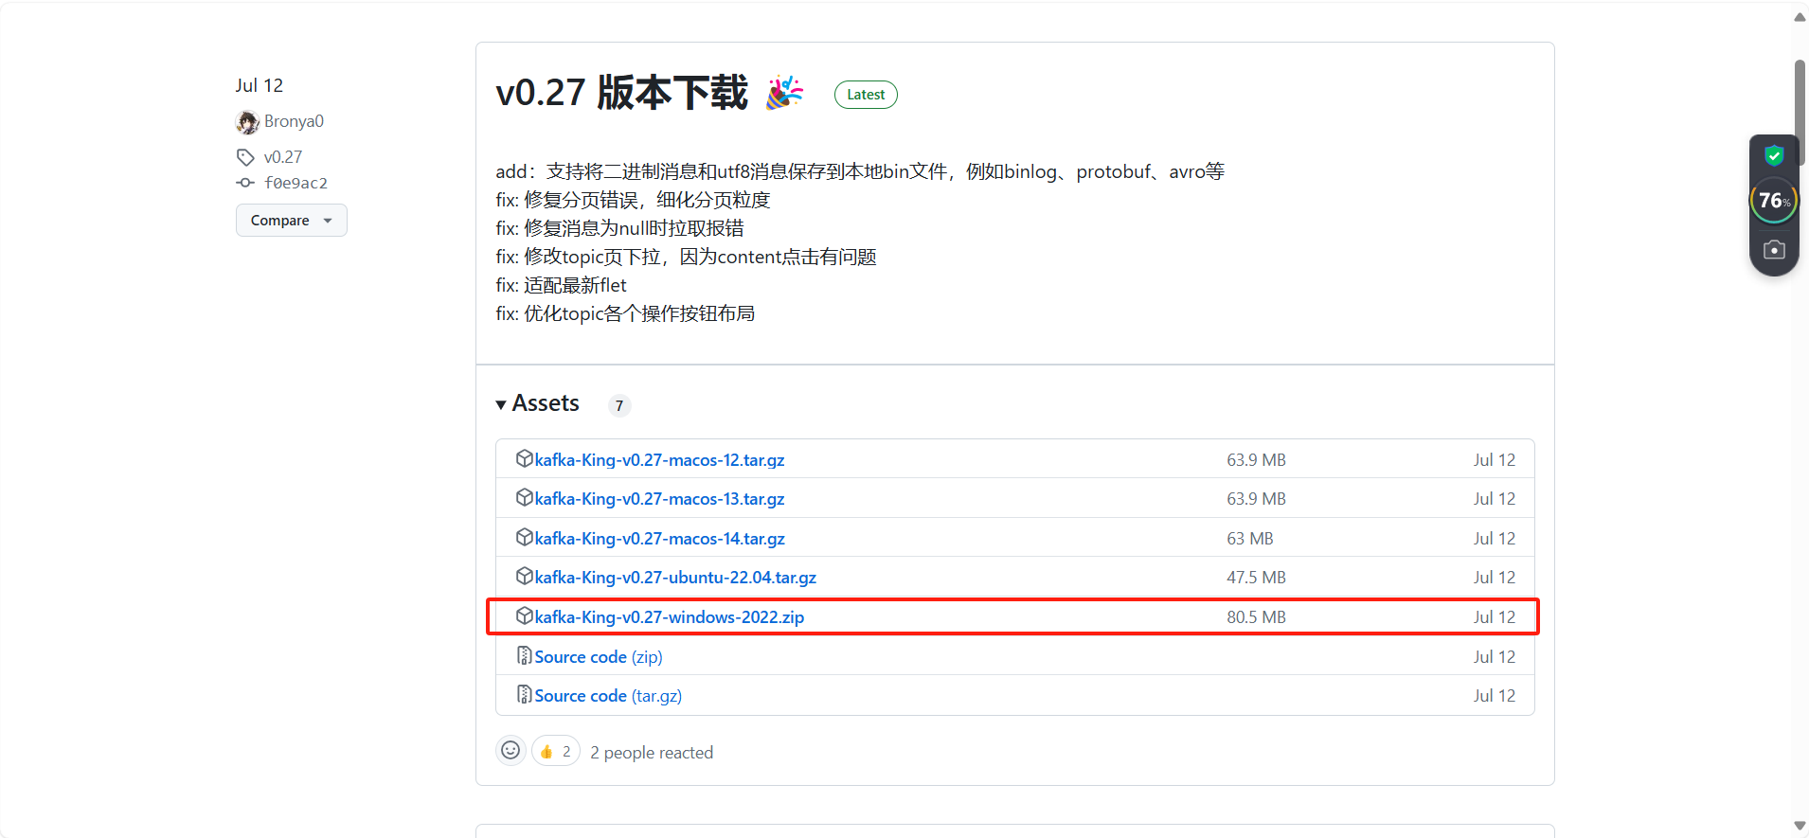
Task: Click the zip file icon for Source code (zip)
Action: (x=524, y=655)
